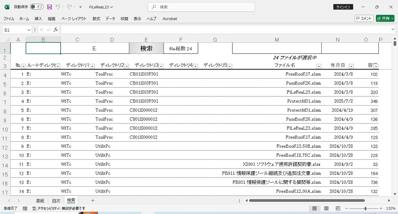Click the previous sheet navigation arrow
This screenshot has width=398, height=214.
pyautogui.click(x=9, y=201)
